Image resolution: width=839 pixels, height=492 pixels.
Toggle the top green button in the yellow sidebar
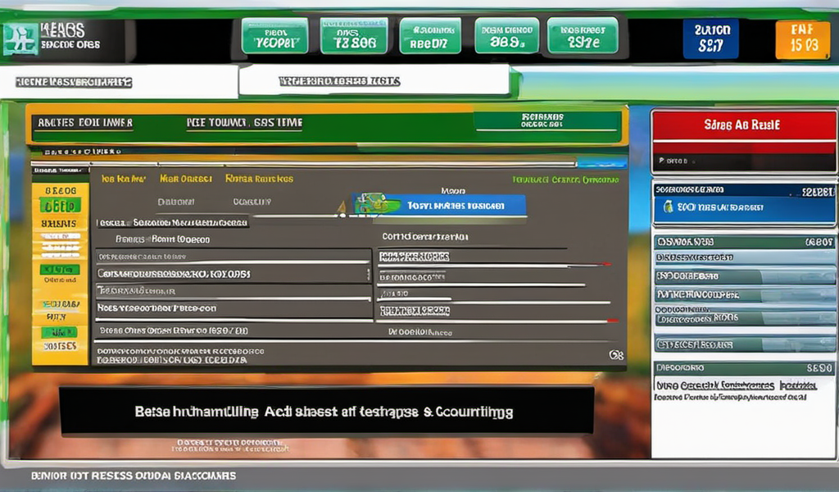(60, 206)
